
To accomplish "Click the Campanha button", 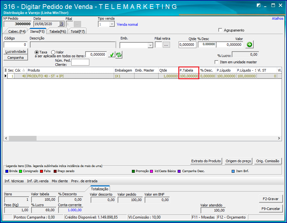I will click(x=16, y=58).
